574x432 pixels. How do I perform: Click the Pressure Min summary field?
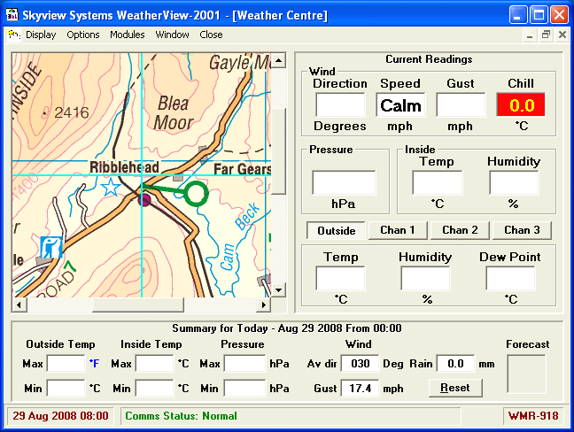pos(244,388)
